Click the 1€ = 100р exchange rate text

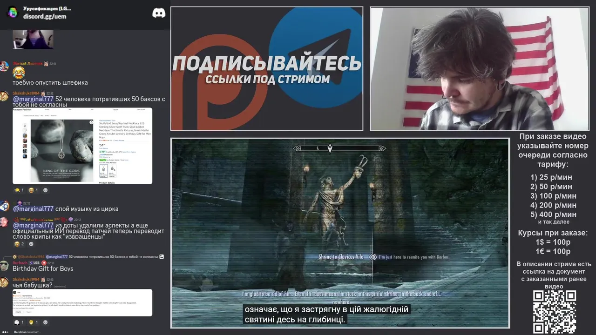(x=553, y=252)
